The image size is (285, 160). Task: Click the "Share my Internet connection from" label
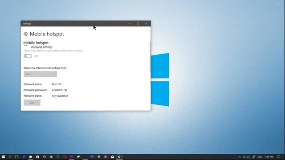click(x=45, y=68)
